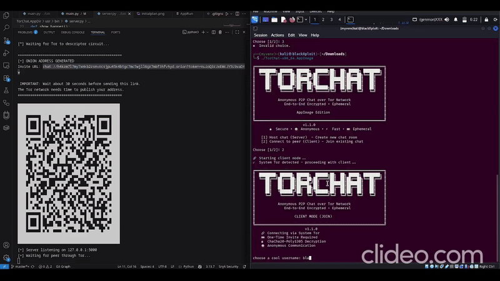Open the editor More Actions menu
The image size is (500, 281).
[244, 14]
